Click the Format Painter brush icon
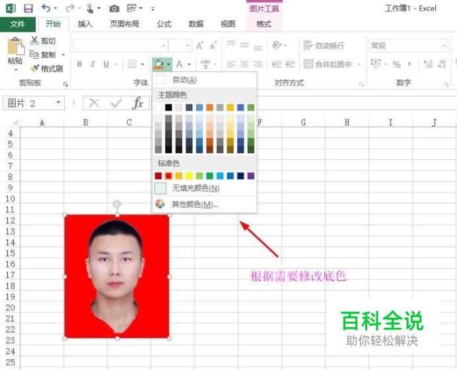The width and height of the screenshot is (457, 370). point(34,68)
